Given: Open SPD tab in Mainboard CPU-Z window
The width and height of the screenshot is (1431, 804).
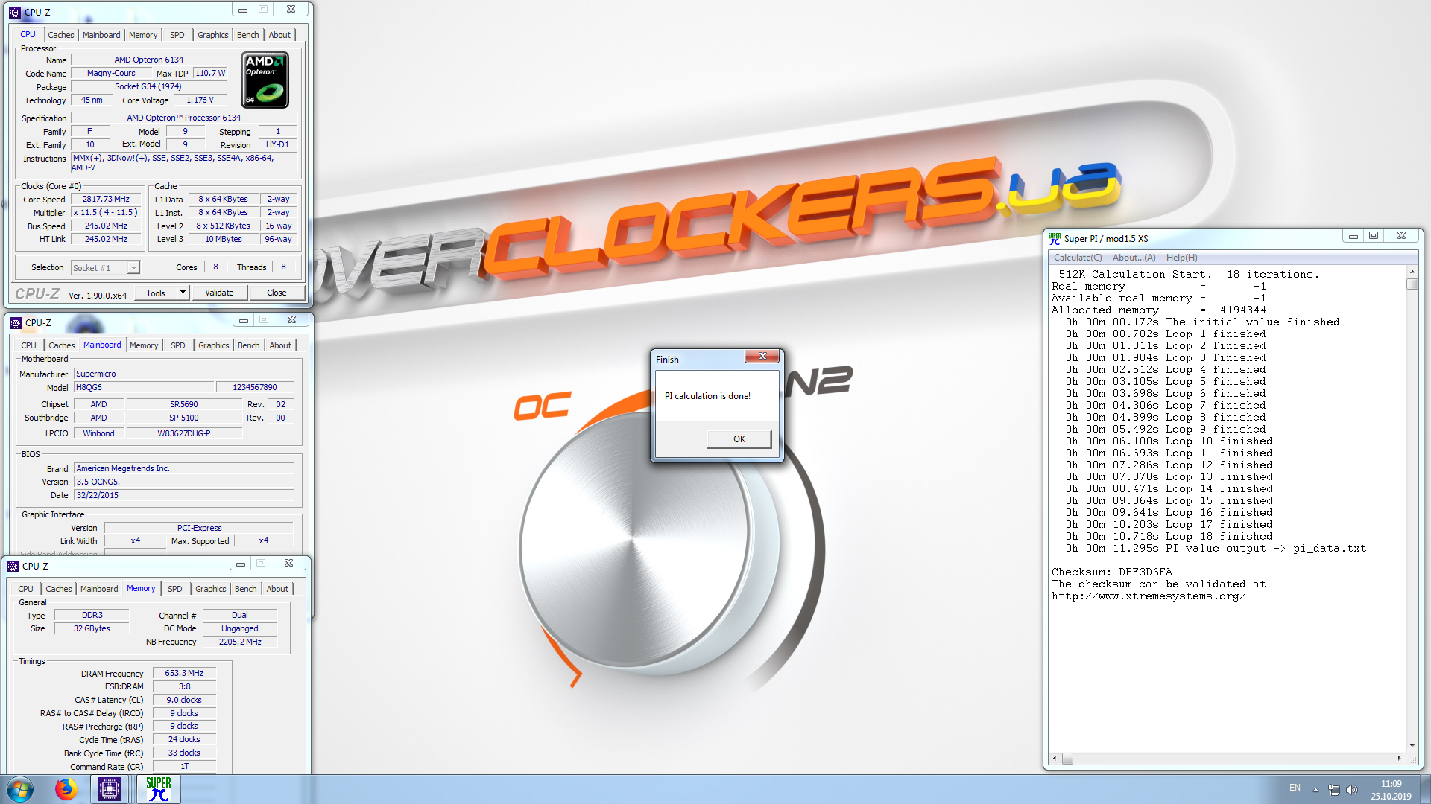Looking at the screenshot, I should (178, 345).
